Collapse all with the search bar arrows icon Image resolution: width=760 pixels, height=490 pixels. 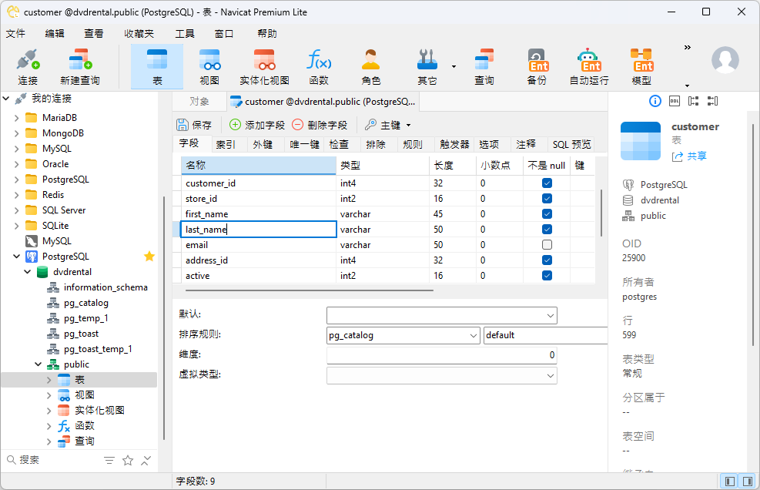(x=146, y=461)
